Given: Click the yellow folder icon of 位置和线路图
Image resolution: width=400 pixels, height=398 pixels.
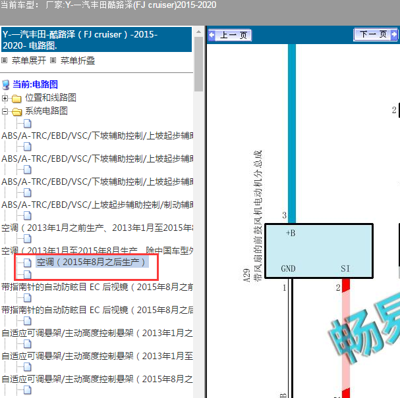Looking at the screenshot, I should (16, 98).
